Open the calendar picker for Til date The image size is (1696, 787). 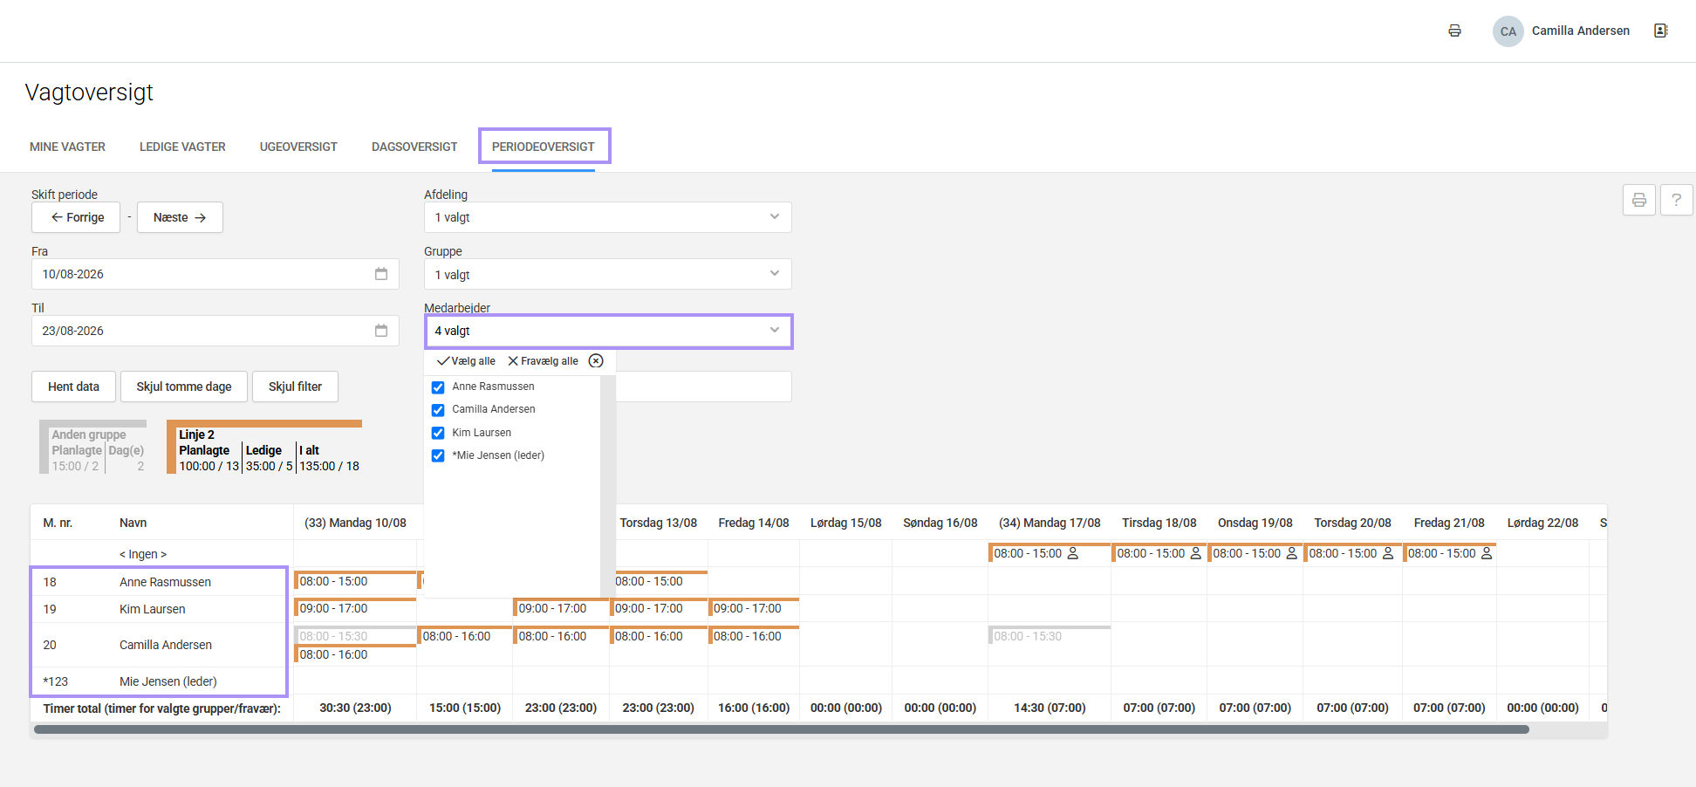[x=381, y=331]
